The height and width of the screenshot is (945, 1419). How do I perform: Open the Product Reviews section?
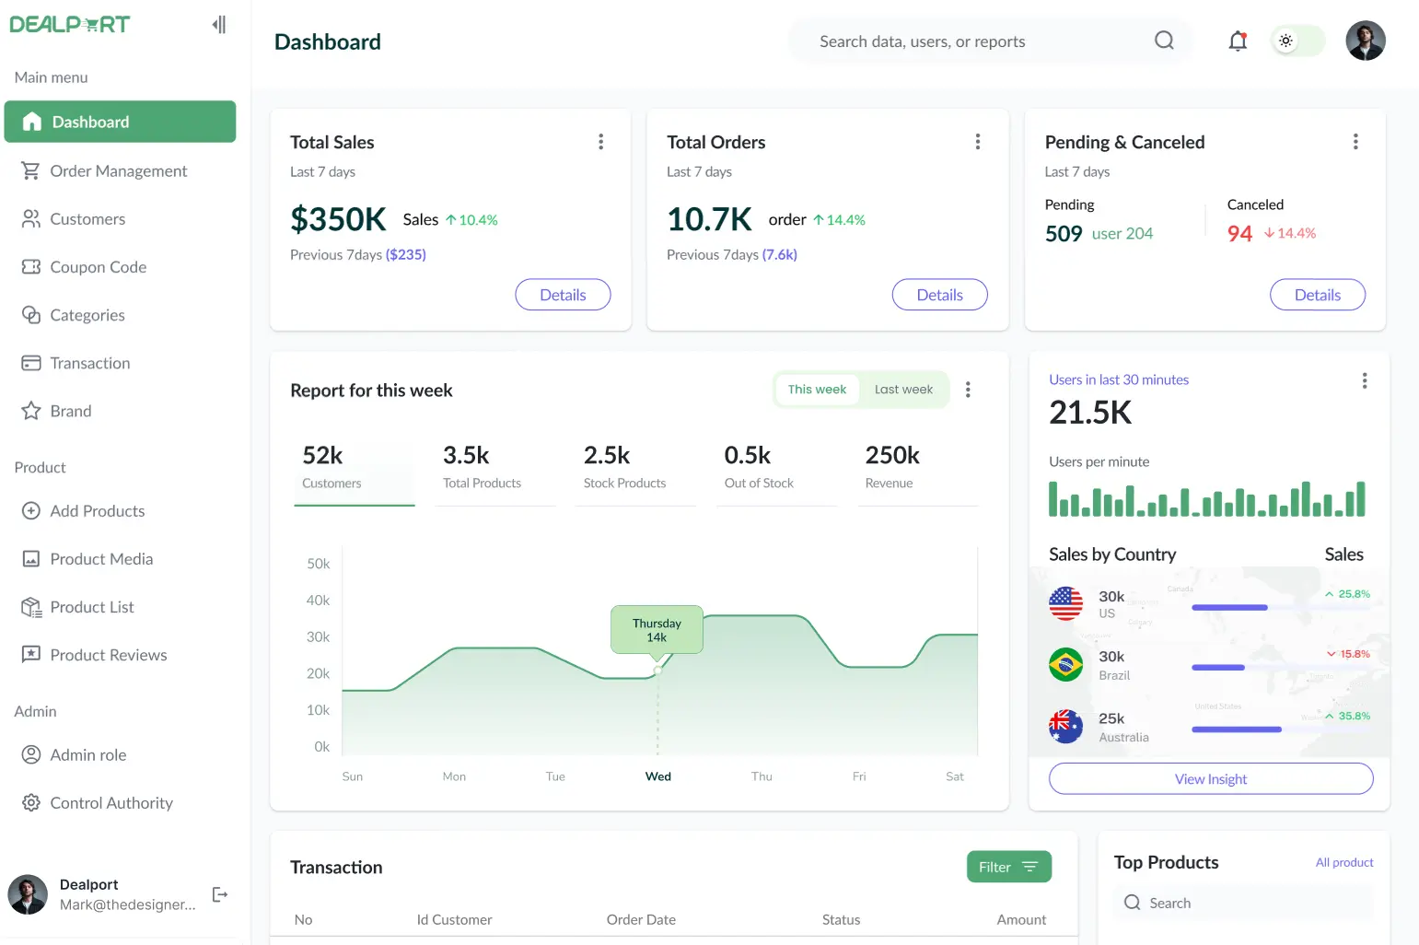[108, 654]
